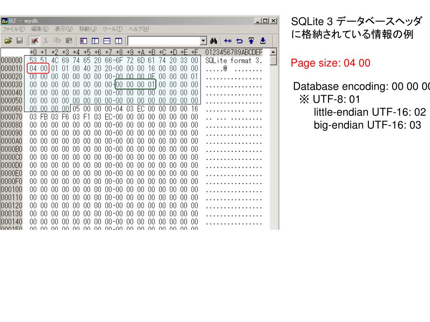Toggle the bitmap view pane icon

[84, 41]
